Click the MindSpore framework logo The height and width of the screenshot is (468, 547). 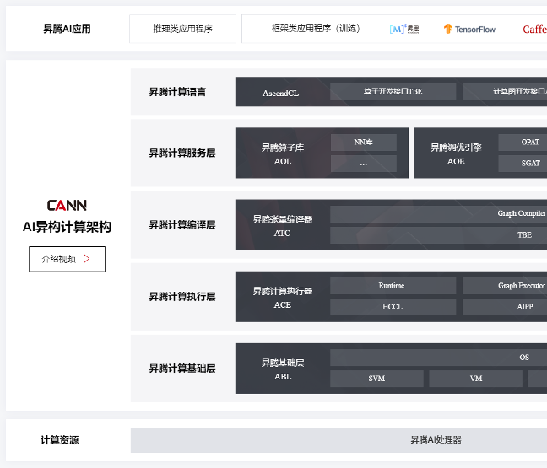(x=403, y=29)
